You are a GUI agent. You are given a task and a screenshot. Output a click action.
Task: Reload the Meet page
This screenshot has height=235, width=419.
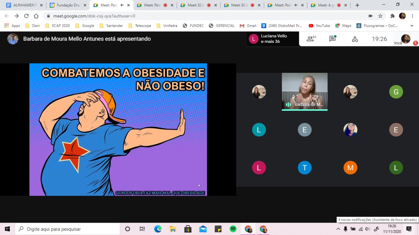[x=27, y=16]
